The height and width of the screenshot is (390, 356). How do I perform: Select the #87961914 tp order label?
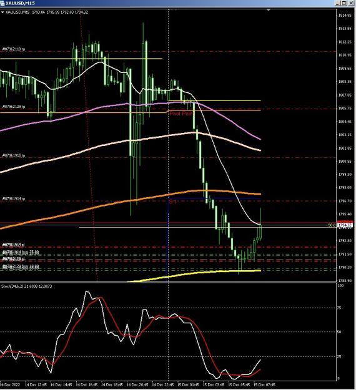pyautogui.click(x=14, y=198)
